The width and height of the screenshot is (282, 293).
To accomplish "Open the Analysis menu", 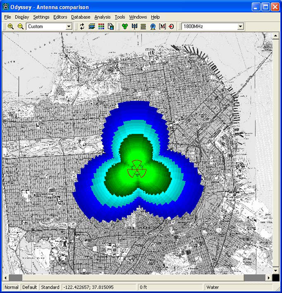I will pos(102,17).
